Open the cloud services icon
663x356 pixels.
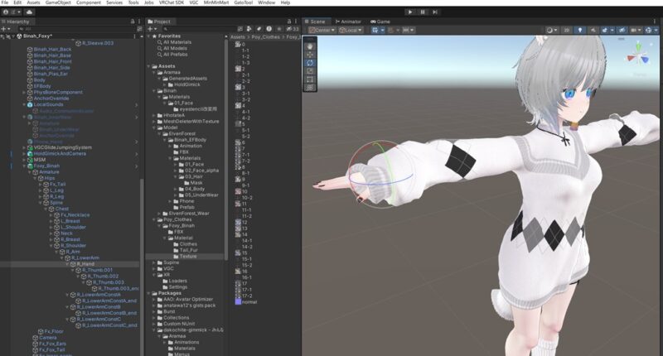pos(31,12)
